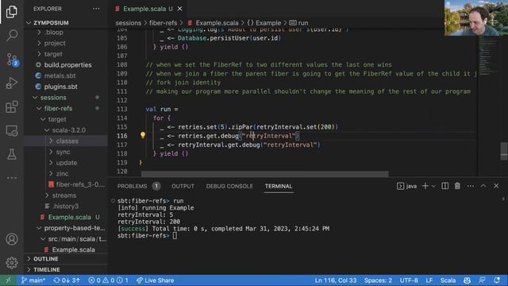The height and width of the screenshot is (286, 508).
Task: Click fiber-refs in the breadcrumb
Action: (x=163, y=23)
